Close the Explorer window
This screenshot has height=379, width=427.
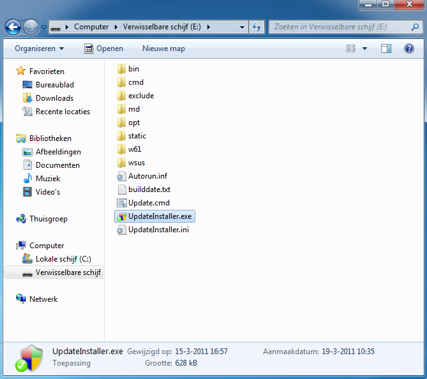[x=409, y=4]
